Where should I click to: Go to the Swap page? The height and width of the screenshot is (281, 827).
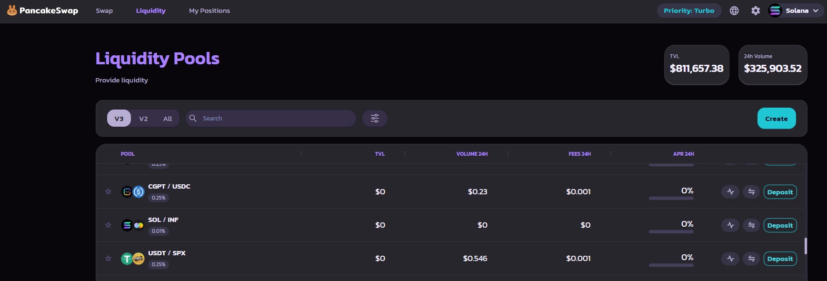tap(104, 10)
